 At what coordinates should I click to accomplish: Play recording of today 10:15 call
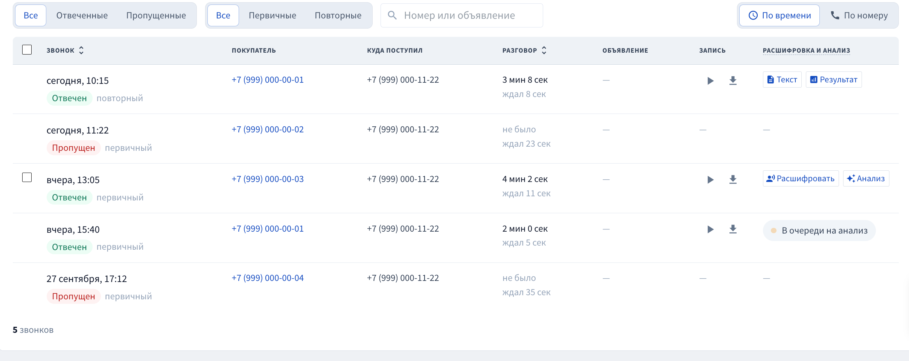point(710,81)
